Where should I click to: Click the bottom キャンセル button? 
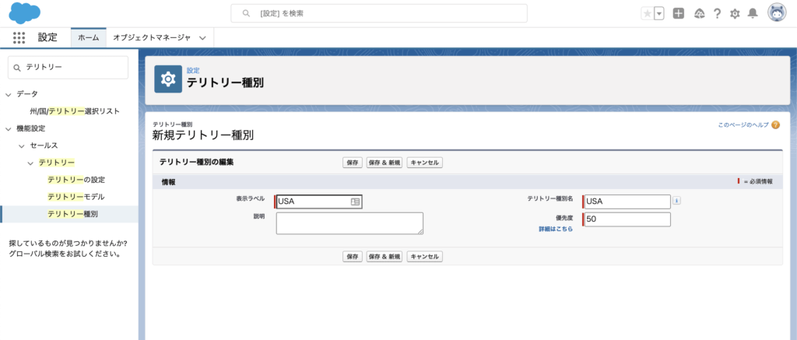tap(424, 256)
